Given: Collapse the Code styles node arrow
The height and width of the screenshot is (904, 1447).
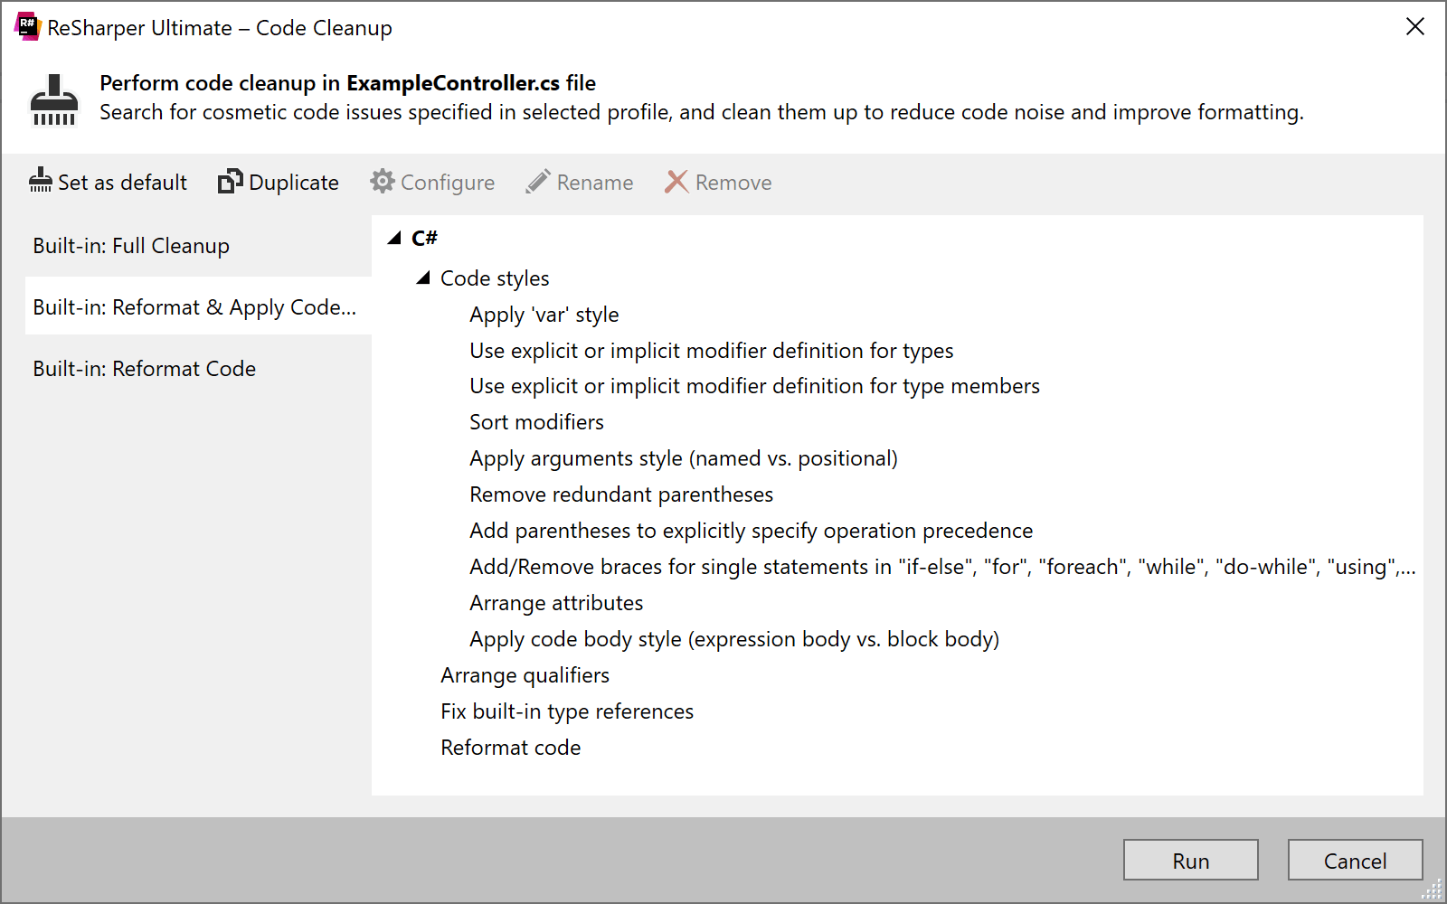Looking at the screenshot, I should coord(423,278).
